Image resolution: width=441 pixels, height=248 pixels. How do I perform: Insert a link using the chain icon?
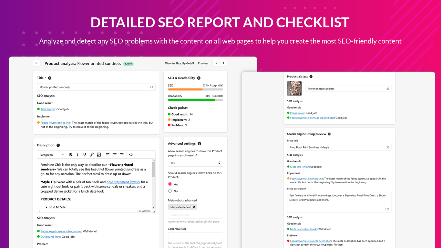point(92,154)
